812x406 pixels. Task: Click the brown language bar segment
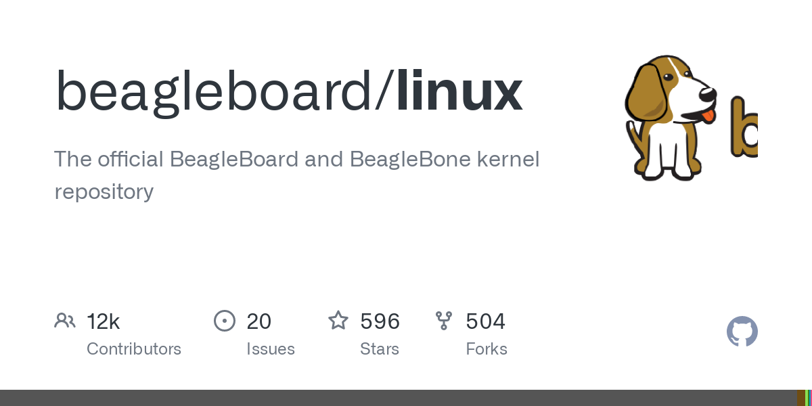coord(801,398)
